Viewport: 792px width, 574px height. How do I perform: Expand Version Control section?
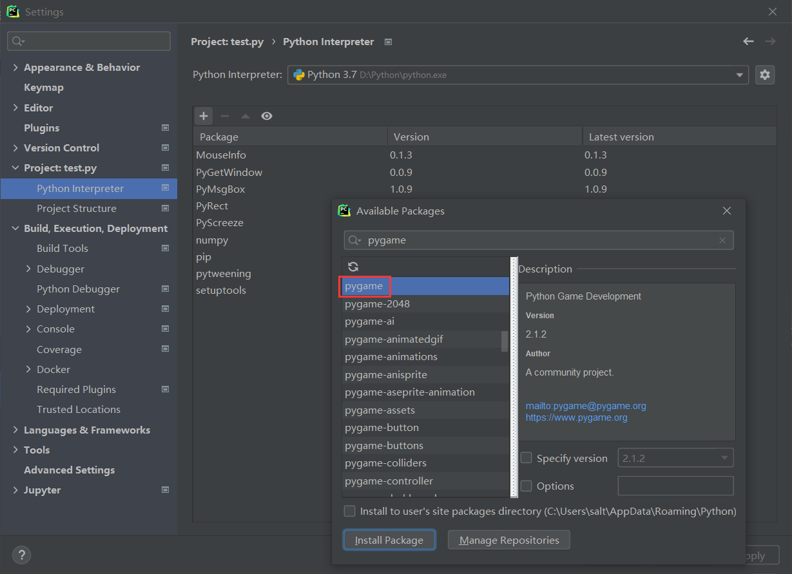(x=15, y=148)
